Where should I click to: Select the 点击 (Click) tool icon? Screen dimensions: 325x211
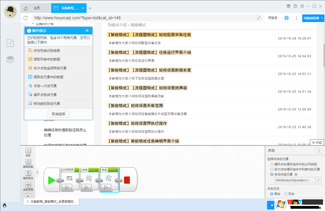(28, 151)
